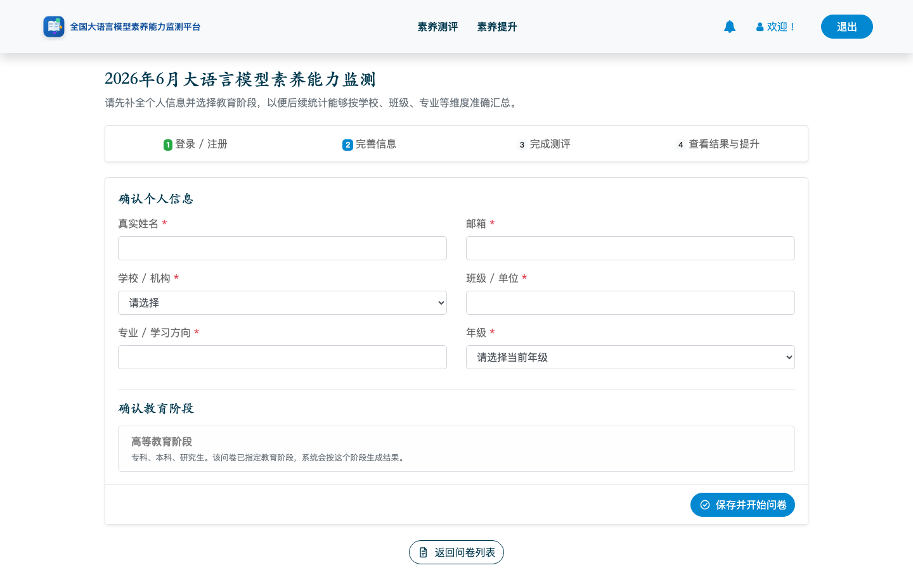Focus the 真实姓名 input field

tap(282, 248)
